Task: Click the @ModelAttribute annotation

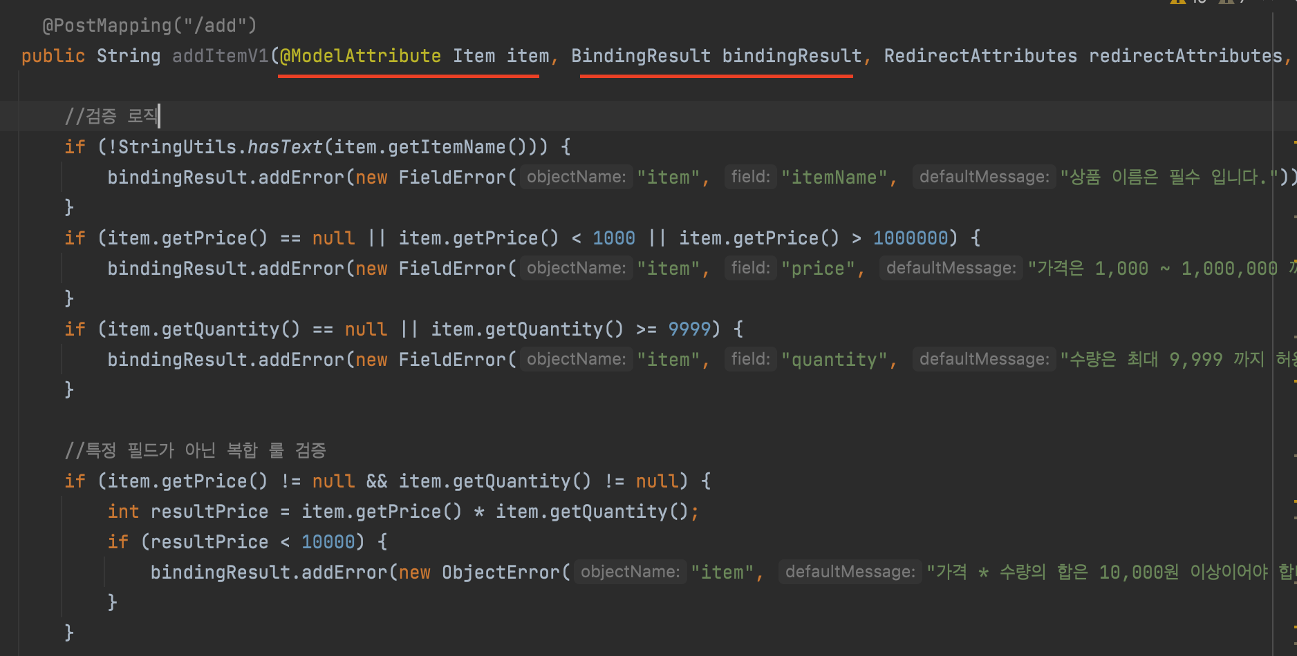Action: [360, 56]
